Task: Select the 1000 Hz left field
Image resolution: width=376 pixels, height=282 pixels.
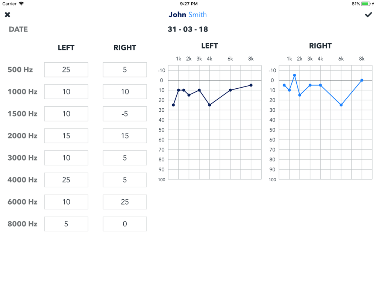Action: coord(66,92)
